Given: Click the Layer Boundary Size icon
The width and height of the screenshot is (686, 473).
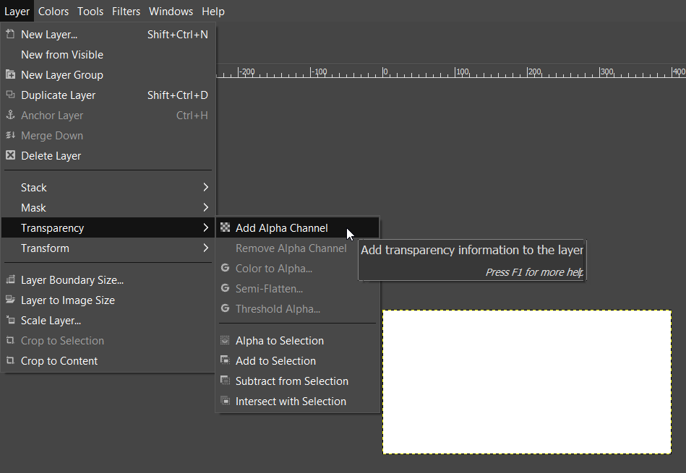Looking at the screenshot, I should point(11,279).
